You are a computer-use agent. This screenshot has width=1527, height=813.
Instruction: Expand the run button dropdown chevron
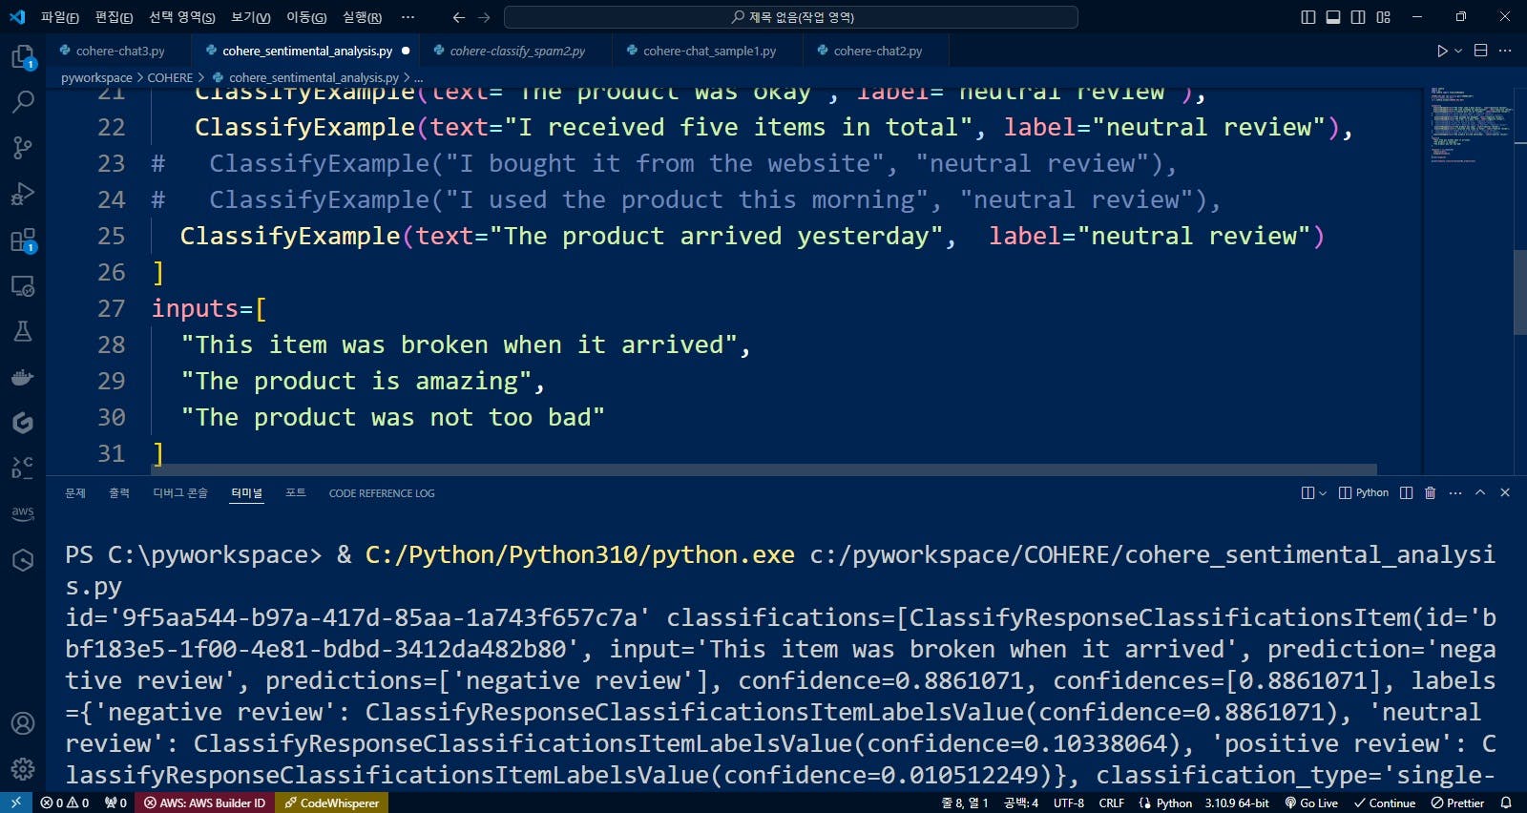(1458, 51)
